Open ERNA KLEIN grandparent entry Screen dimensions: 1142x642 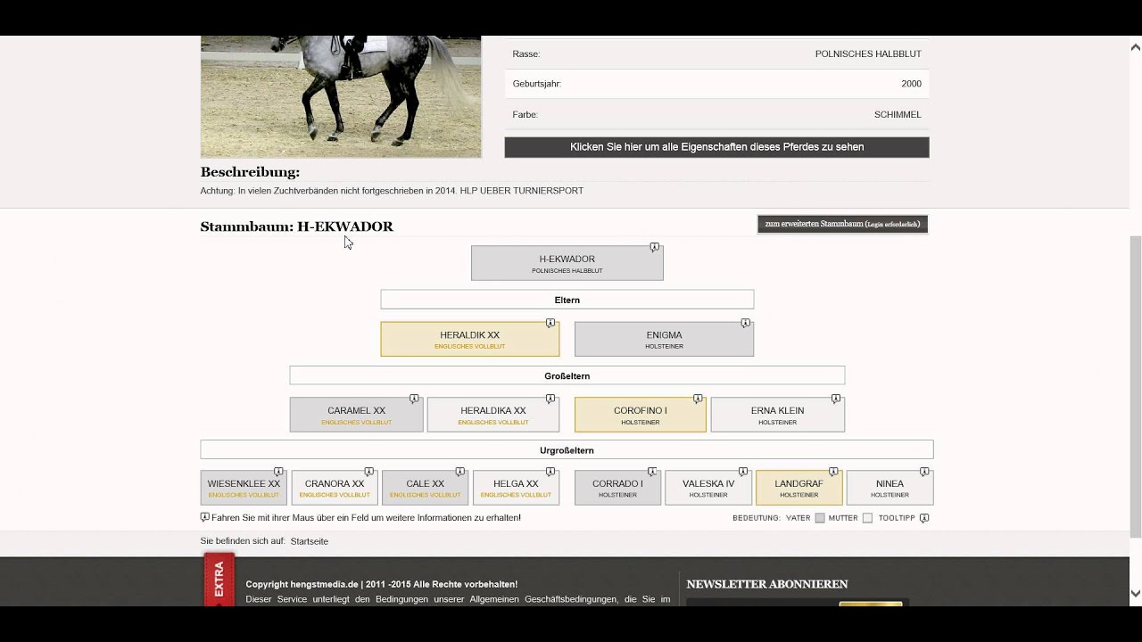pyautogui.click(x=778, y=415)
